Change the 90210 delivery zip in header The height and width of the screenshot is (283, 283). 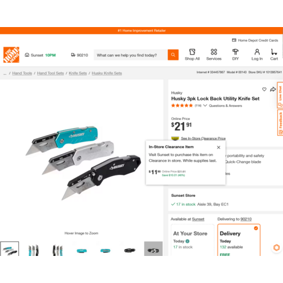click(x=79, y=55)
